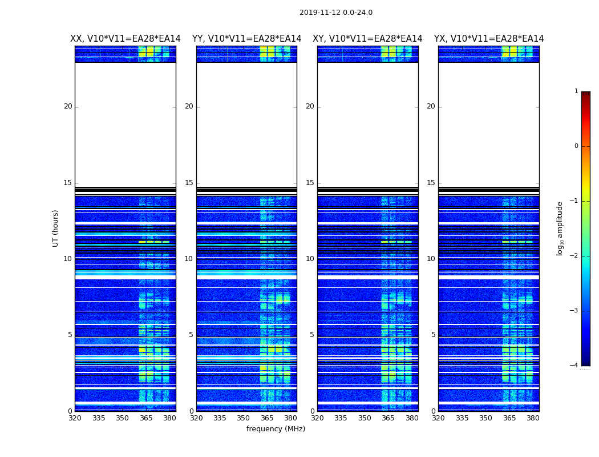Click the colorbar tick label -4
599x457 pixels.
[576, 366]
